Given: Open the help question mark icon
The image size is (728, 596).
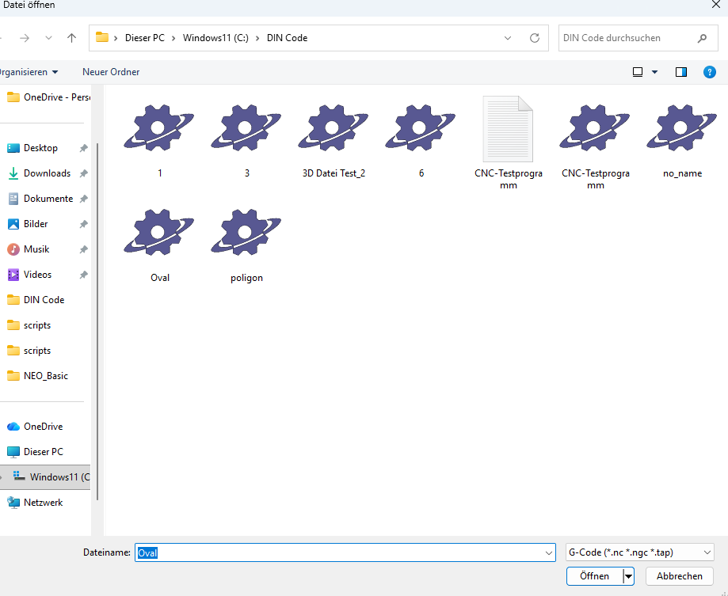Looking at the screenshot, I should 710,72.
